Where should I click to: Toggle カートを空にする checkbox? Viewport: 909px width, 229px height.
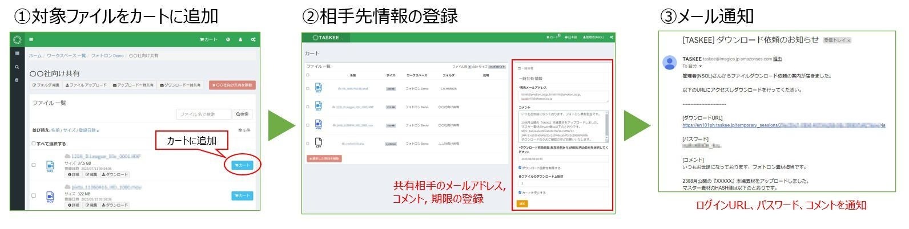pyautogui.click(x=520, y=193)
